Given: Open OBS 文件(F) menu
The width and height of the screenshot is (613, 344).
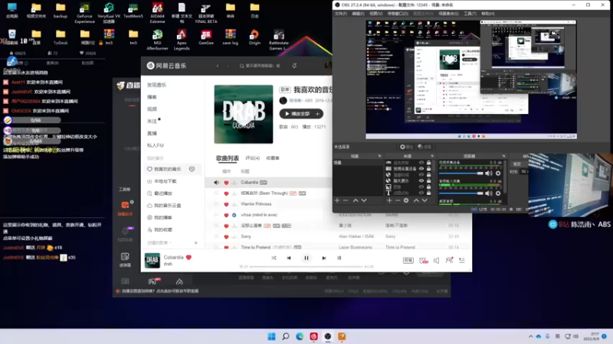Looking at the screenshot, I should pos(341,14).
